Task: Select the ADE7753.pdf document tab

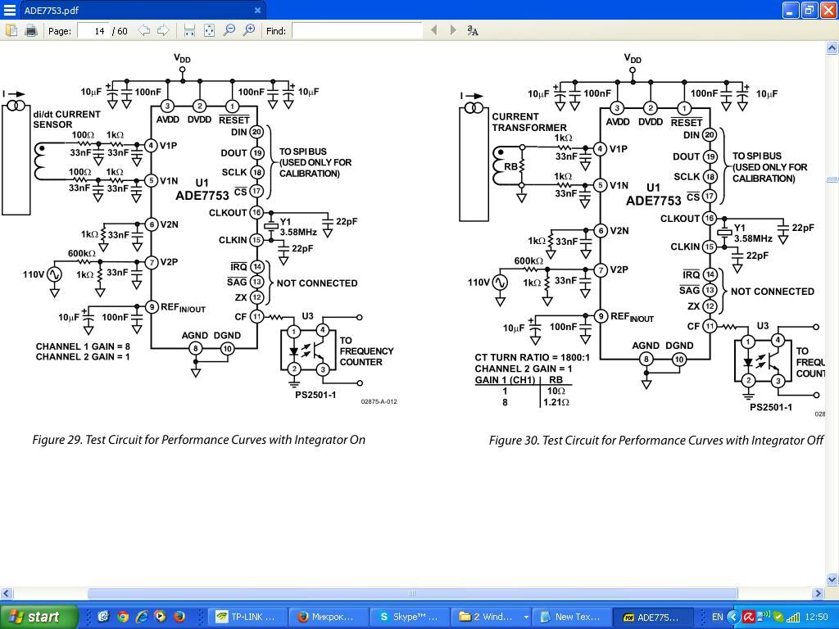Action: pyautogui.click(x=134, y=10)
